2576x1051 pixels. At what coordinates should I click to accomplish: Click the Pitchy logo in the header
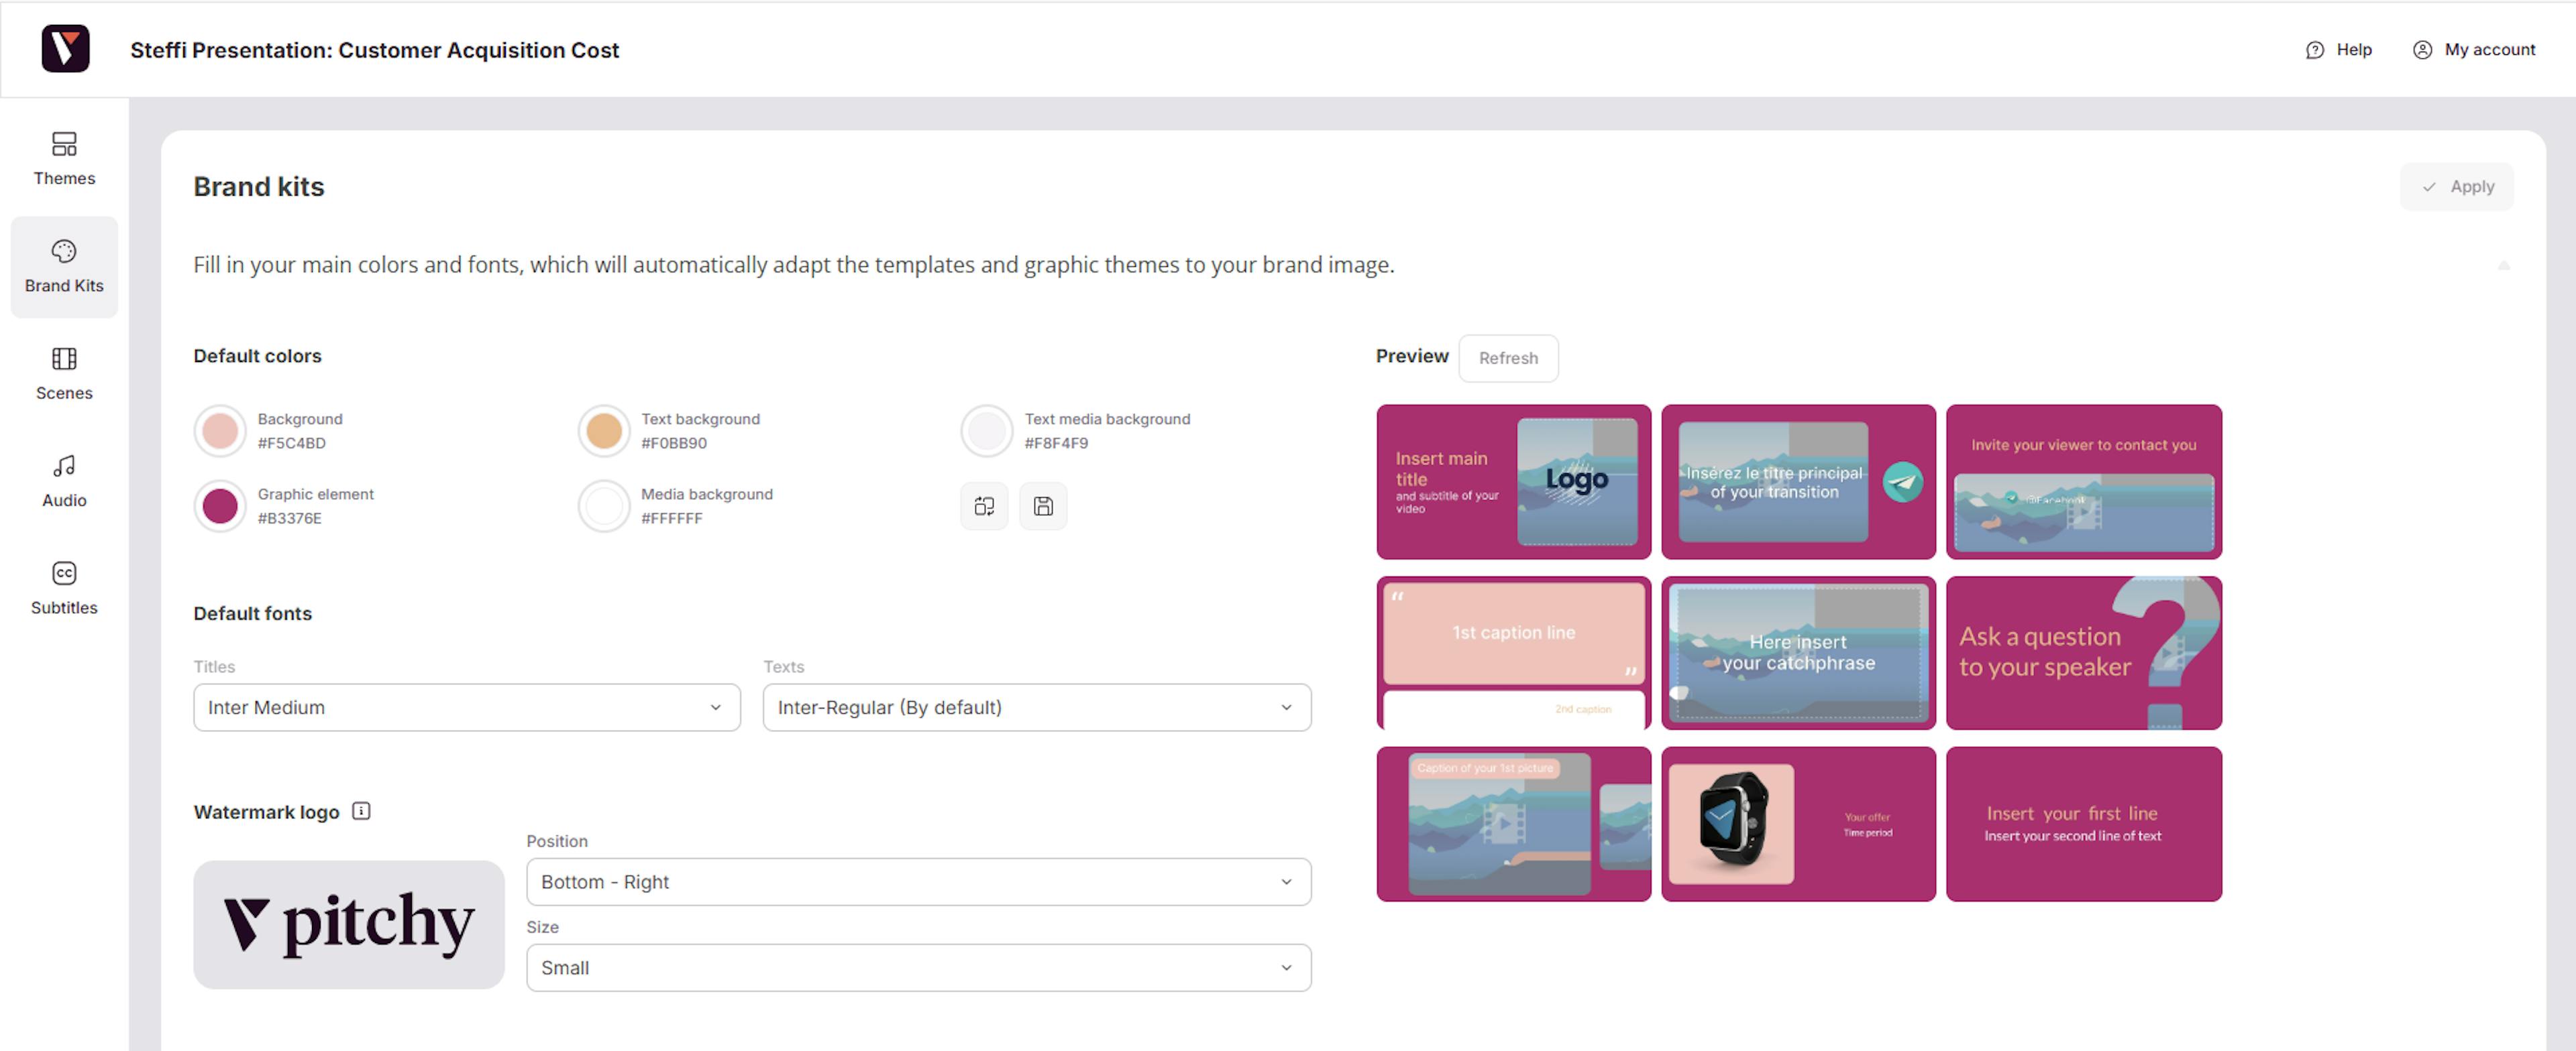(x=65, y=48)
